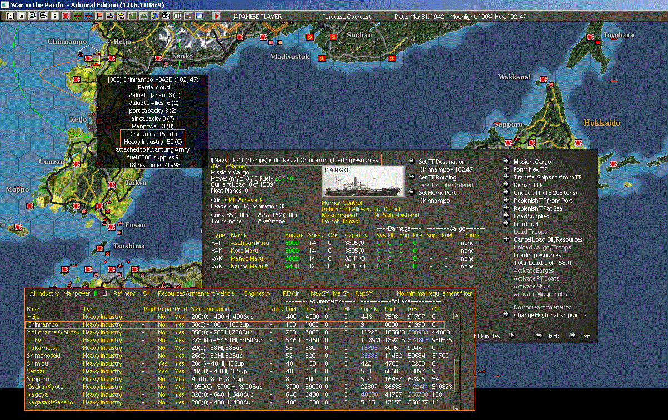Toggle Full Refuel setting
Viewport: 668px width, 420px height.
(387, 209)
